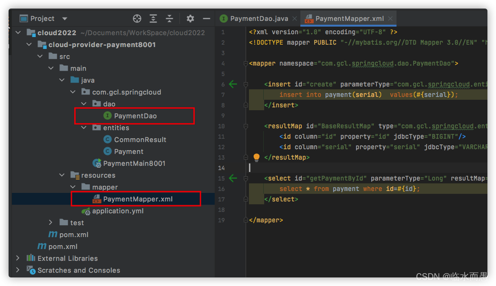Click the Payment class icon
This screenshot has width=496, height=286.
[108, 152]
